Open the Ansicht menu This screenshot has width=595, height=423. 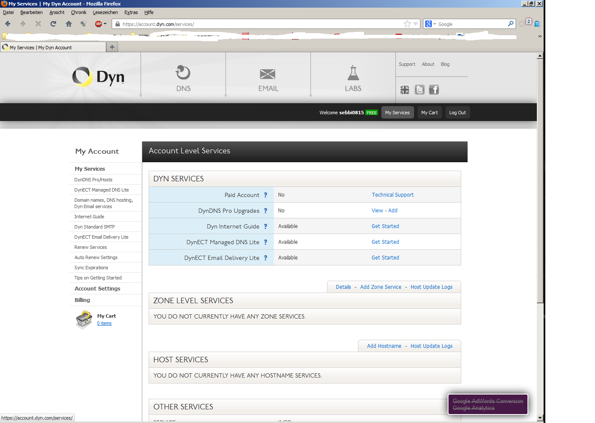pyautogui.click(x=57, y=12)
